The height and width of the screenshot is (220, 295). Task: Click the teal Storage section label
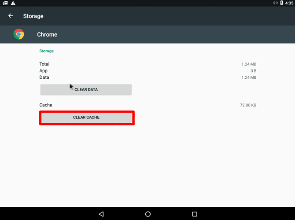47,51
